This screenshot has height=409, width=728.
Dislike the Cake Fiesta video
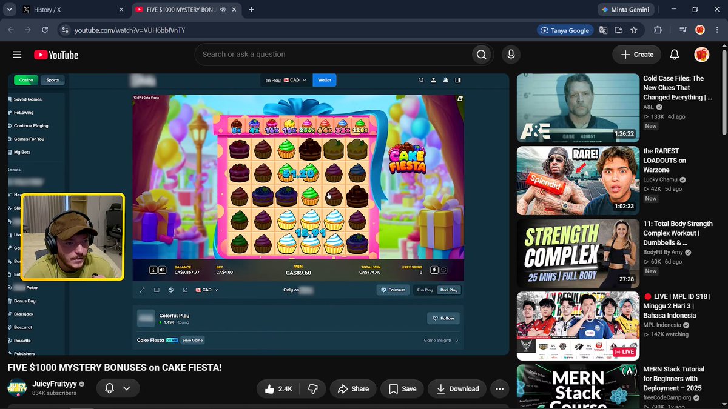[x=313, y=389]
